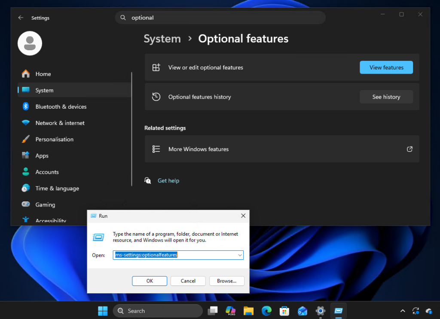Open the Windows Start menu

103,310
